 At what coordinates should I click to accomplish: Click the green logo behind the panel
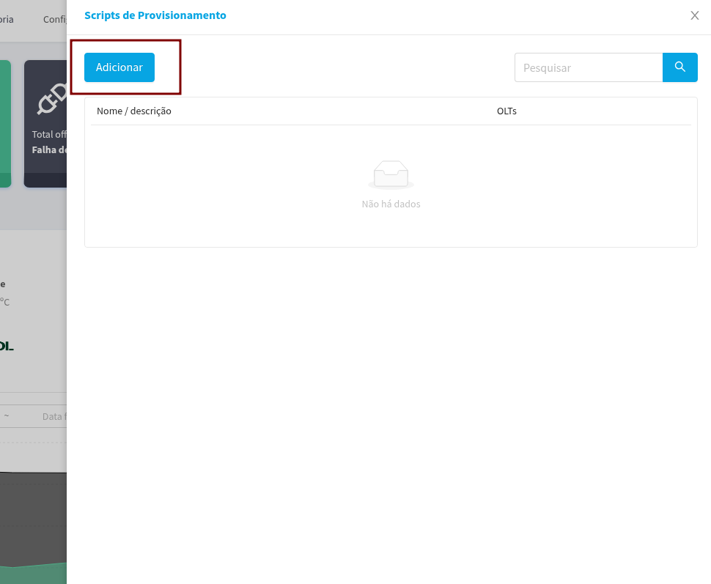tap(6, 346)
